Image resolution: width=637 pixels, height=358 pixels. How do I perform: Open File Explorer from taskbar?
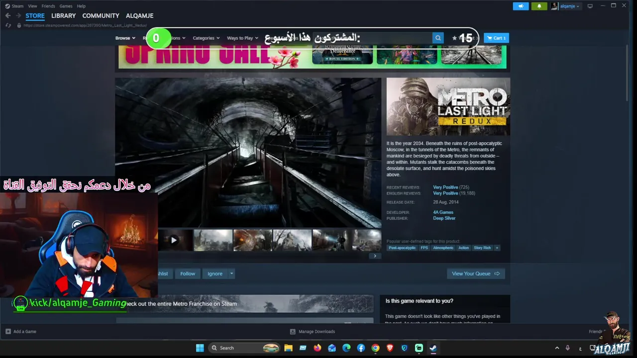(288, 348)
